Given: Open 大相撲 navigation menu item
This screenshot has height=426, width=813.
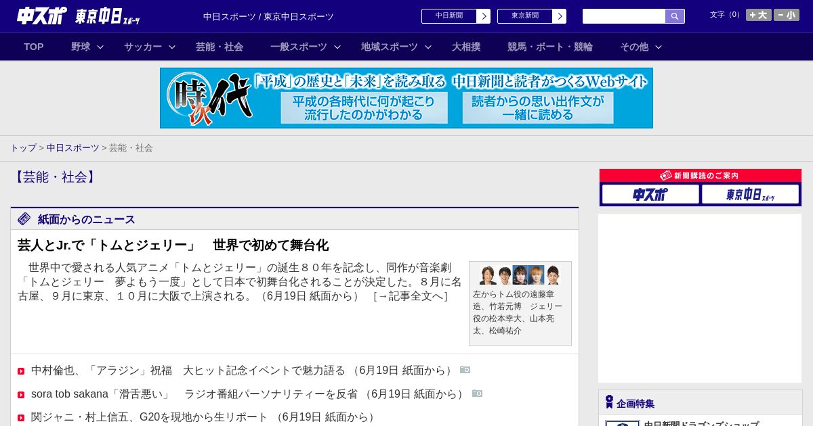Looking at the screenshot, I should tap(466, 47).
